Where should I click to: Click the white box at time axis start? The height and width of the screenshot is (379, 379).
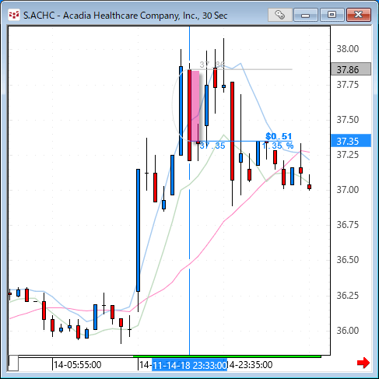coord(13,363)
